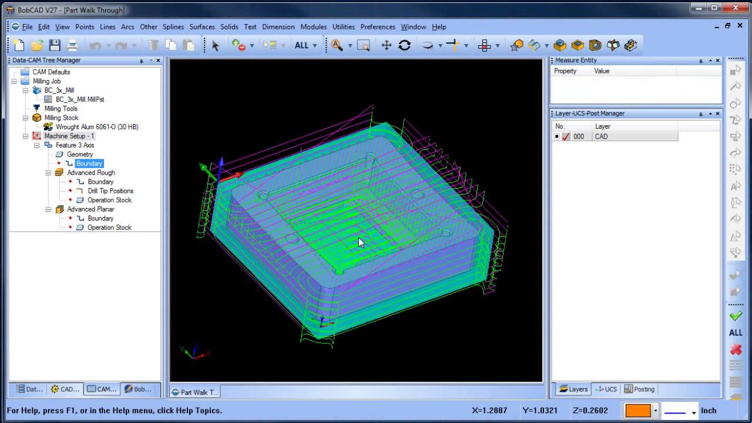Click the orange shaded view cube icon

517,45
